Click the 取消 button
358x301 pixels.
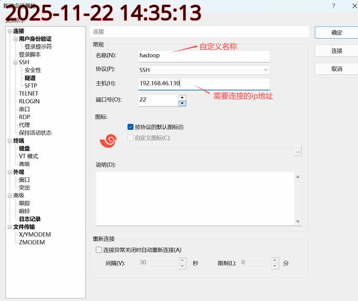pos(336,69)
